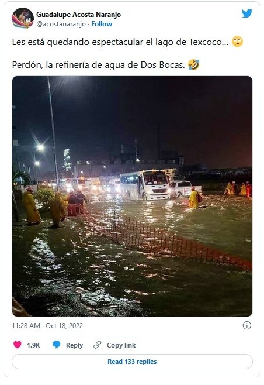Open the tweet info circle icon
Screen dimensions: 264x385
pos(247,325)
